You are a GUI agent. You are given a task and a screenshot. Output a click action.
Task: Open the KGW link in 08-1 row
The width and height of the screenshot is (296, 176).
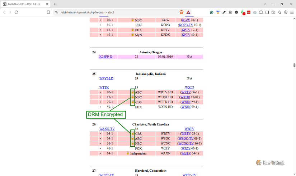tap(186, 20)
